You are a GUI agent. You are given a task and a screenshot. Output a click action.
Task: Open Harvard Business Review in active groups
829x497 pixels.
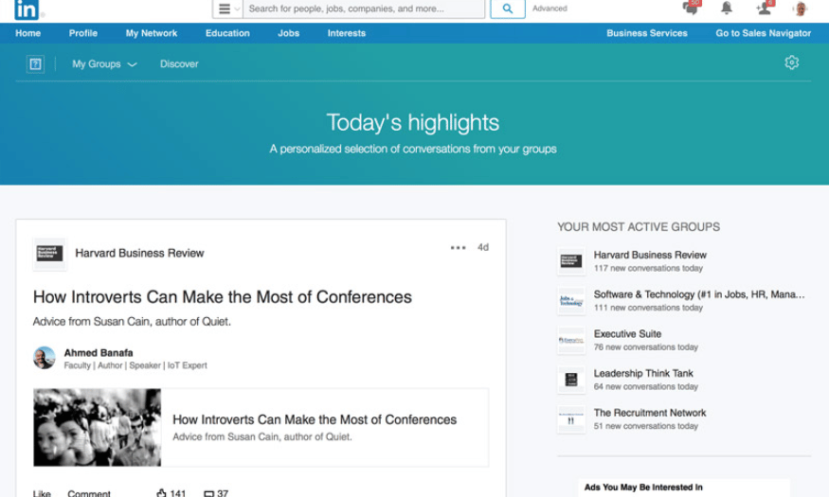point(650,255)
